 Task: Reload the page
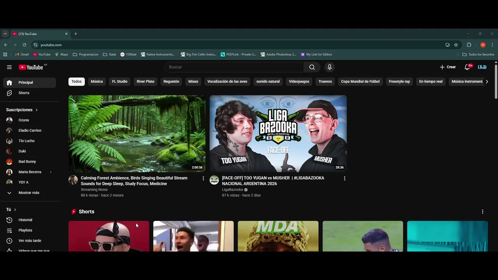click(x=24, y=45)
